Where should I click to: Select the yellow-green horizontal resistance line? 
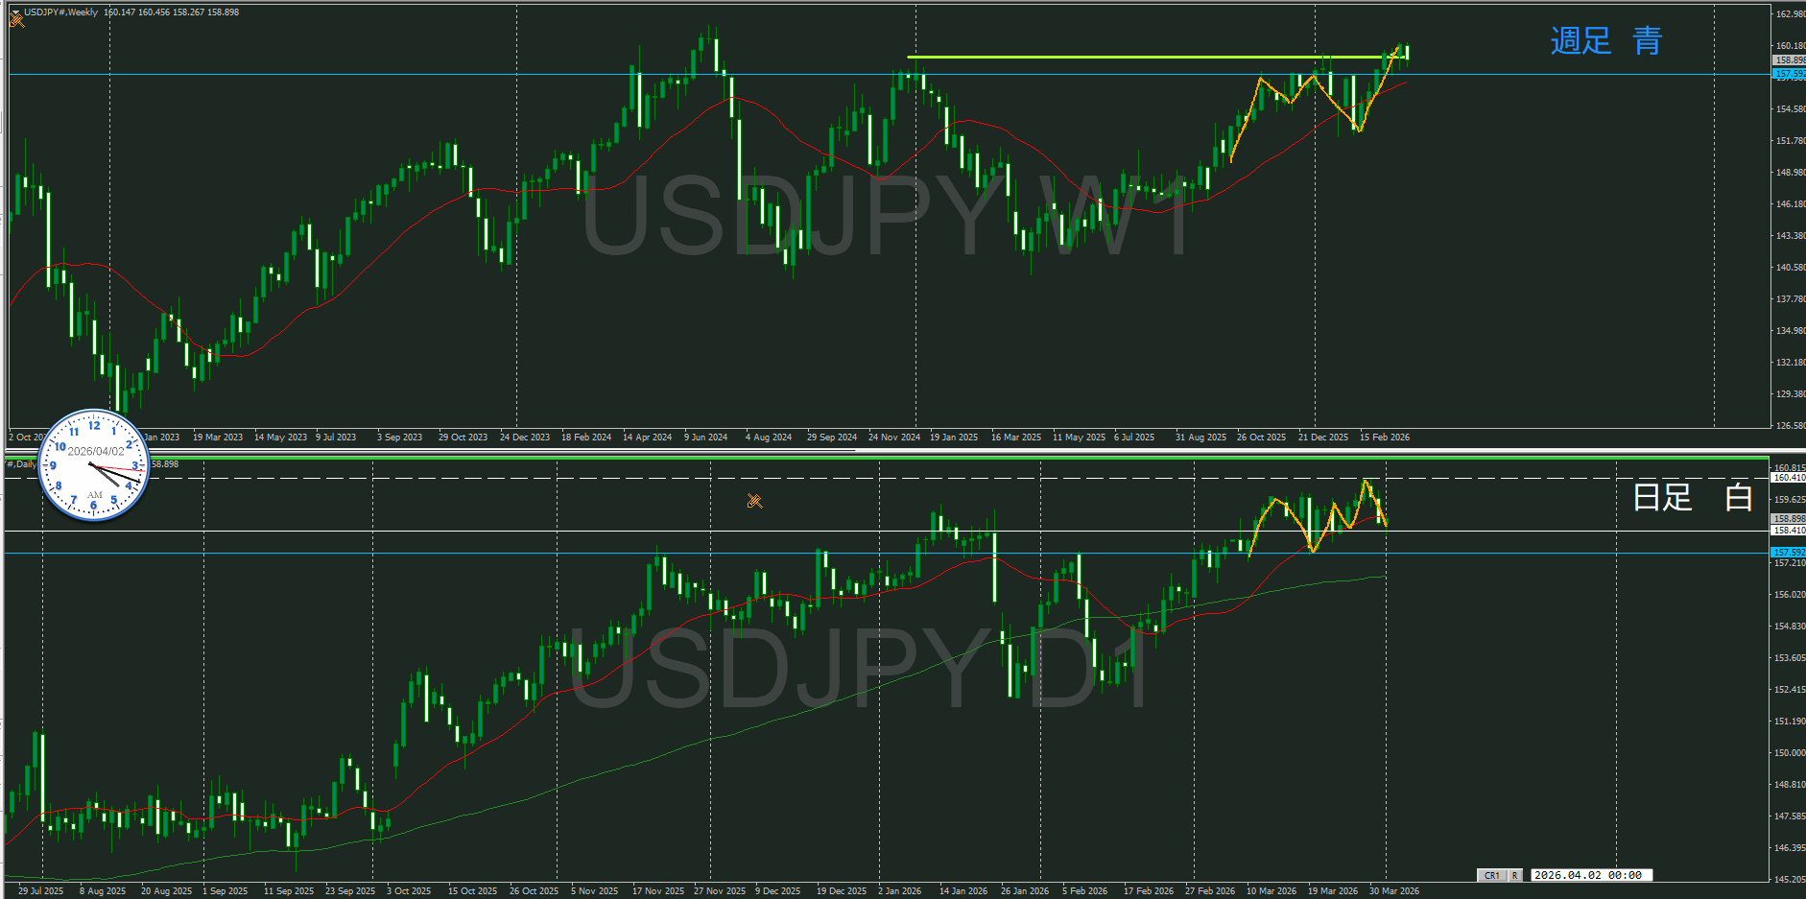click(x=1104, y=57)
